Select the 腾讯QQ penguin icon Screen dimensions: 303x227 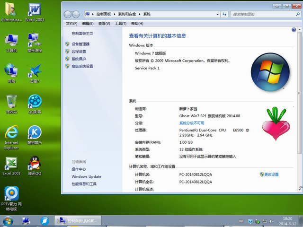click(x=35, y=164)
